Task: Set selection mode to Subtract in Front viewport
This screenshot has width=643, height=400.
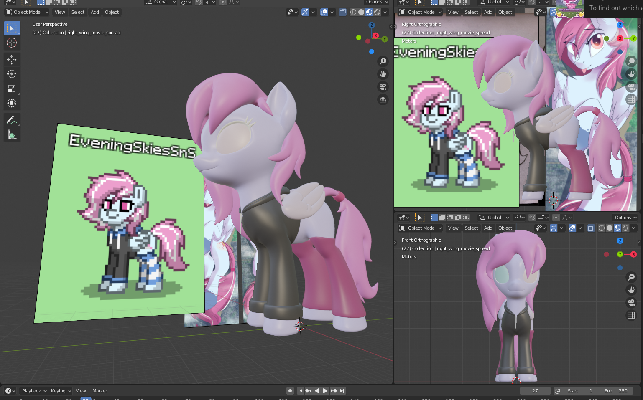Action: [450, 218]
